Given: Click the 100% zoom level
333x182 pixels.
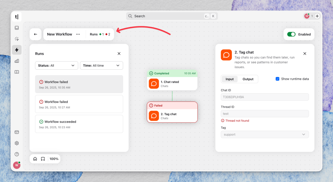Looking at the screenshot, I should [x=54, y=159].
